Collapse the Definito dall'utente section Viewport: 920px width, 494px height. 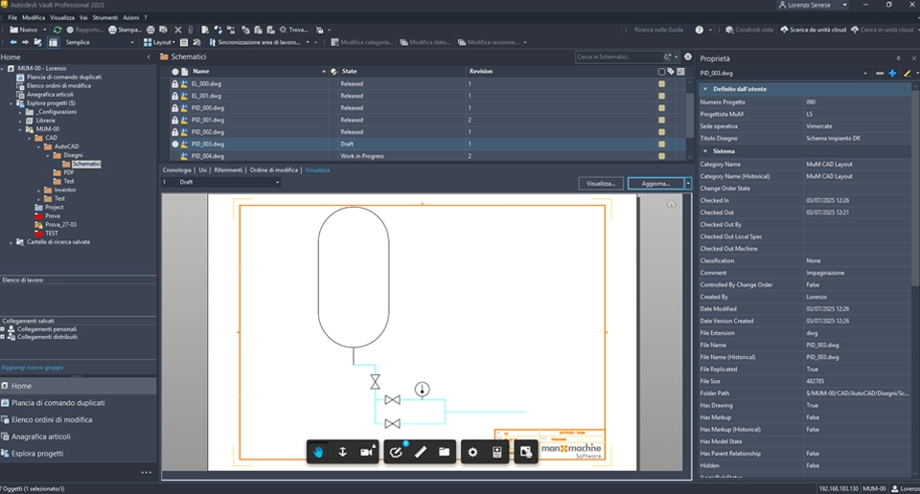coord(705,89)
